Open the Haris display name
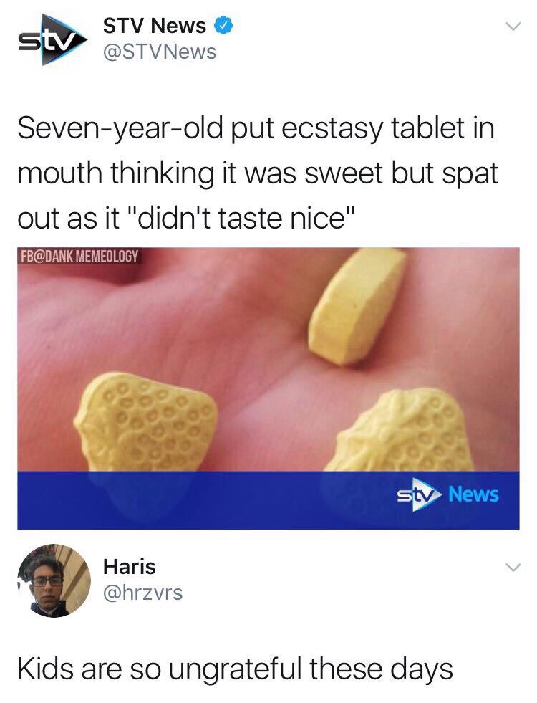Image resolution: width=537 pixels, height=703 pixels. [130, 566]
